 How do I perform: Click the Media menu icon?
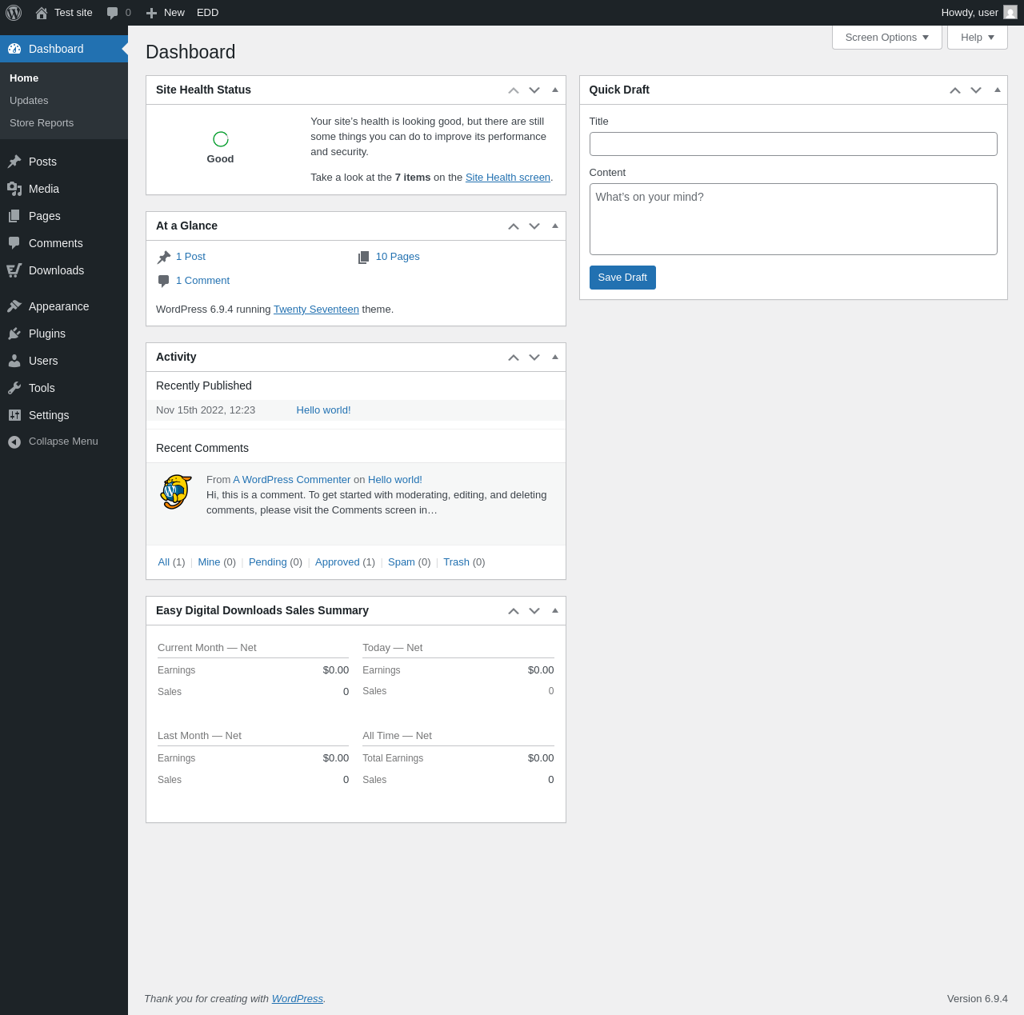tap(14, 189)
